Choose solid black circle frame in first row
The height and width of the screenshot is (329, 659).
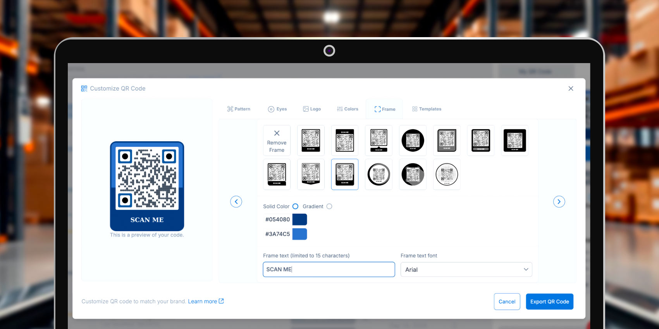(413, 141)
